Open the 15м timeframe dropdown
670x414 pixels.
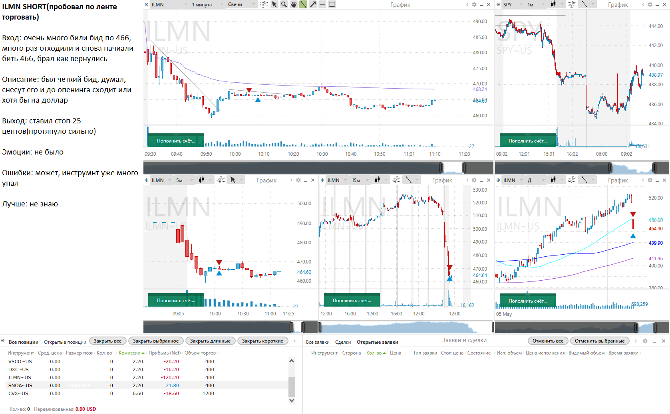[360, 180]
